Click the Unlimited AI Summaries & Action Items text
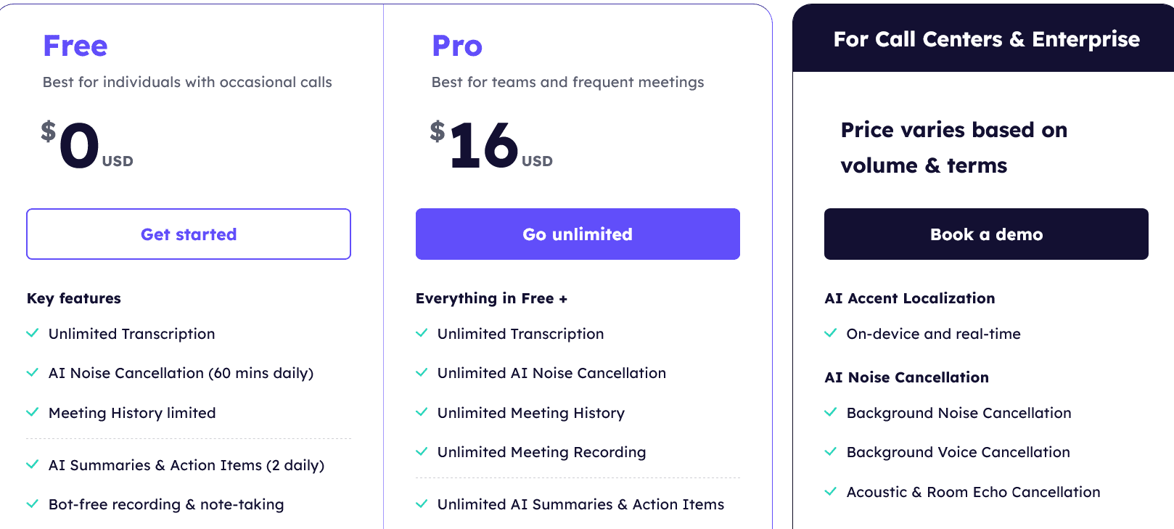This screenshot has height=529, width=1174. [580, 504]
